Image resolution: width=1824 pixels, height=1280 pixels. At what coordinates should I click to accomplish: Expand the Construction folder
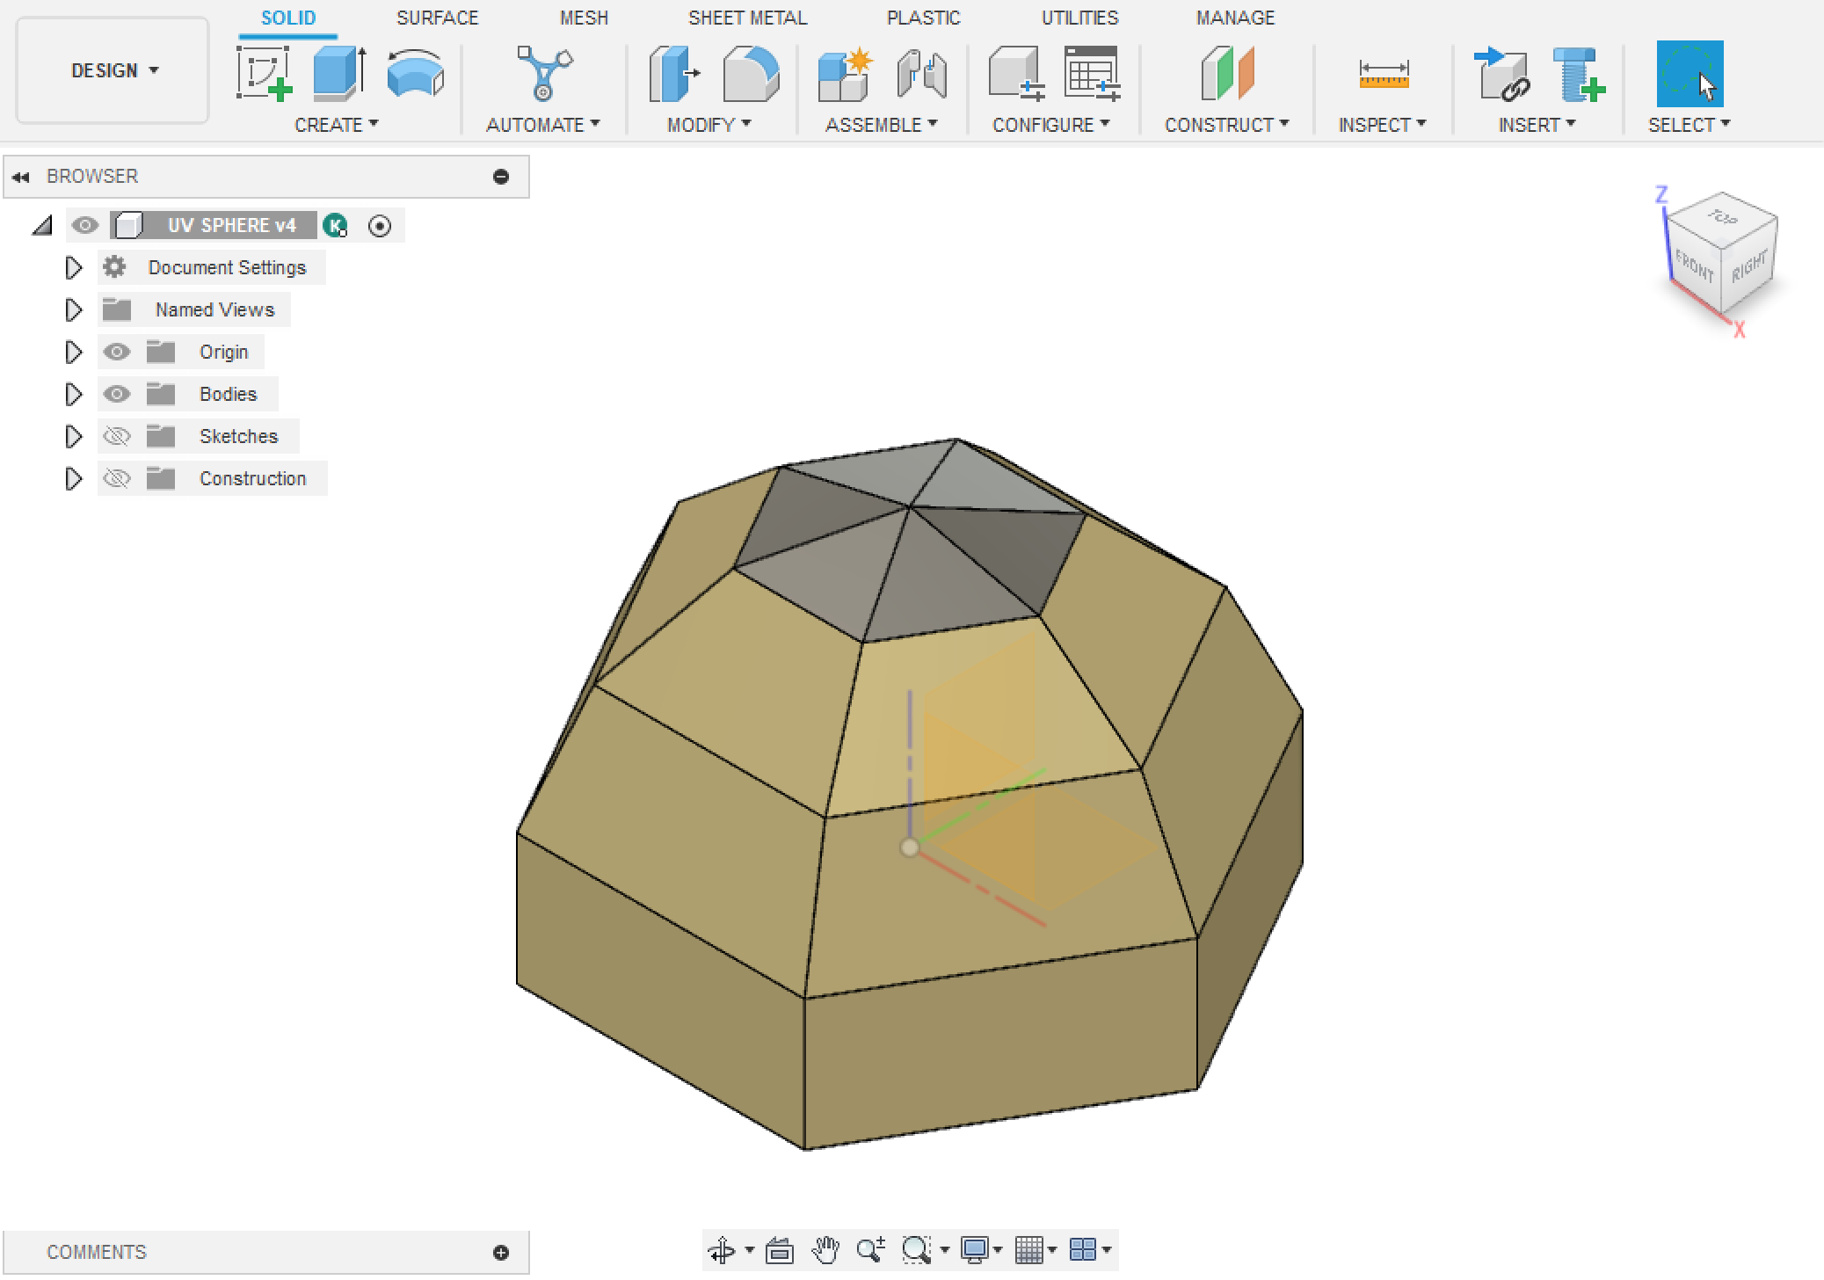pos(73,478)
